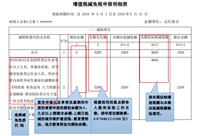The width and height of the screenshot is (198, 136).
Task: Select the 期末余额 column header
Action: coord(181,37)
